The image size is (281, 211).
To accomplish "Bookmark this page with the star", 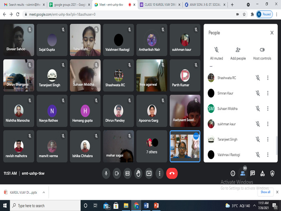I will click(244, 14).
